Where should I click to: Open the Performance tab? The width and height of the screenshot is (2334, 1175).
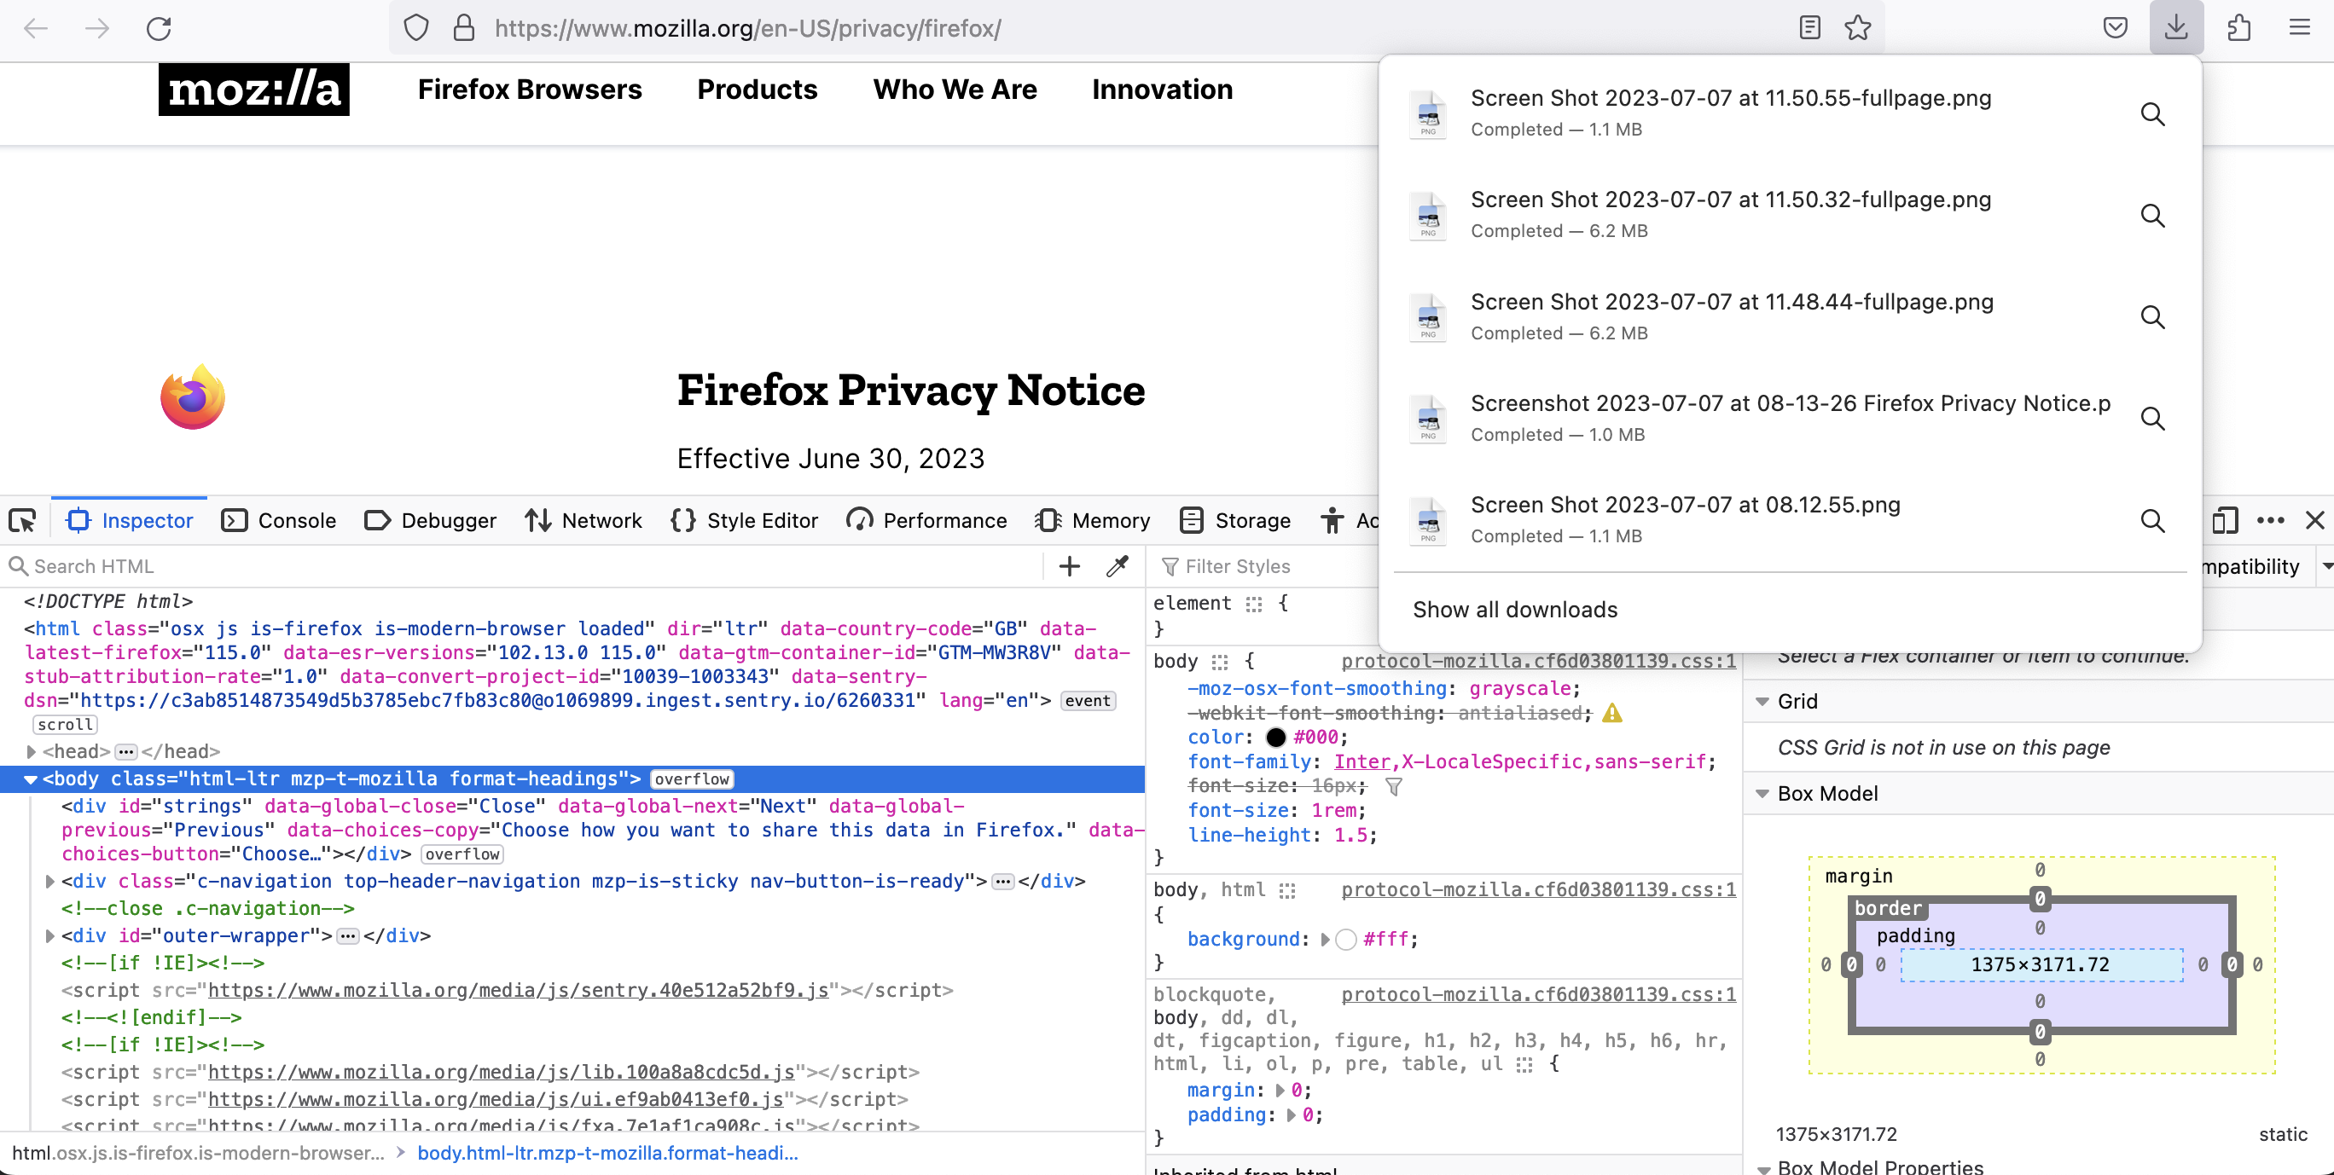(927, 521)
